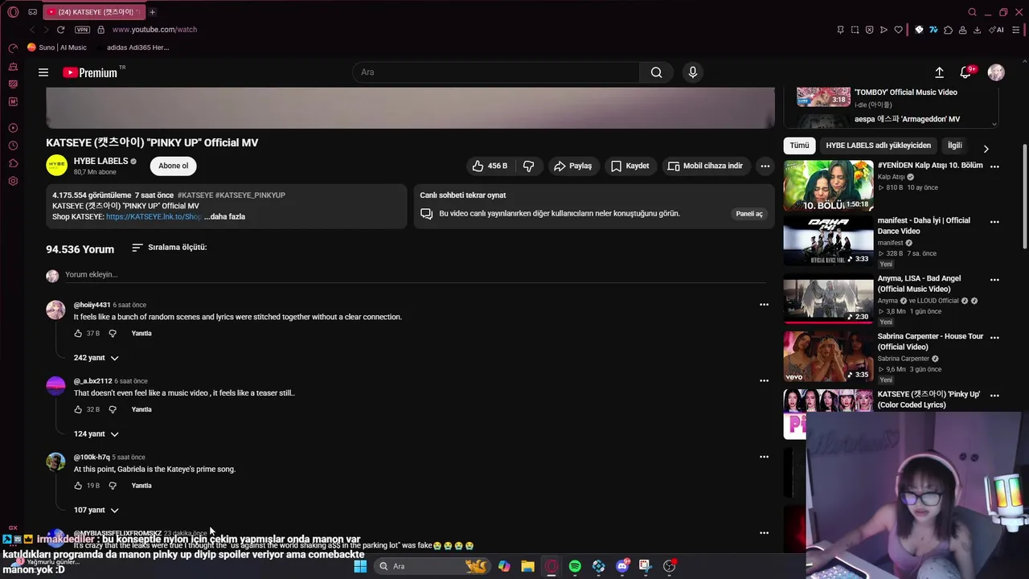The image size is (1029, 579).
Task: Click the youtube.com address bar
Action: [154, 30]
